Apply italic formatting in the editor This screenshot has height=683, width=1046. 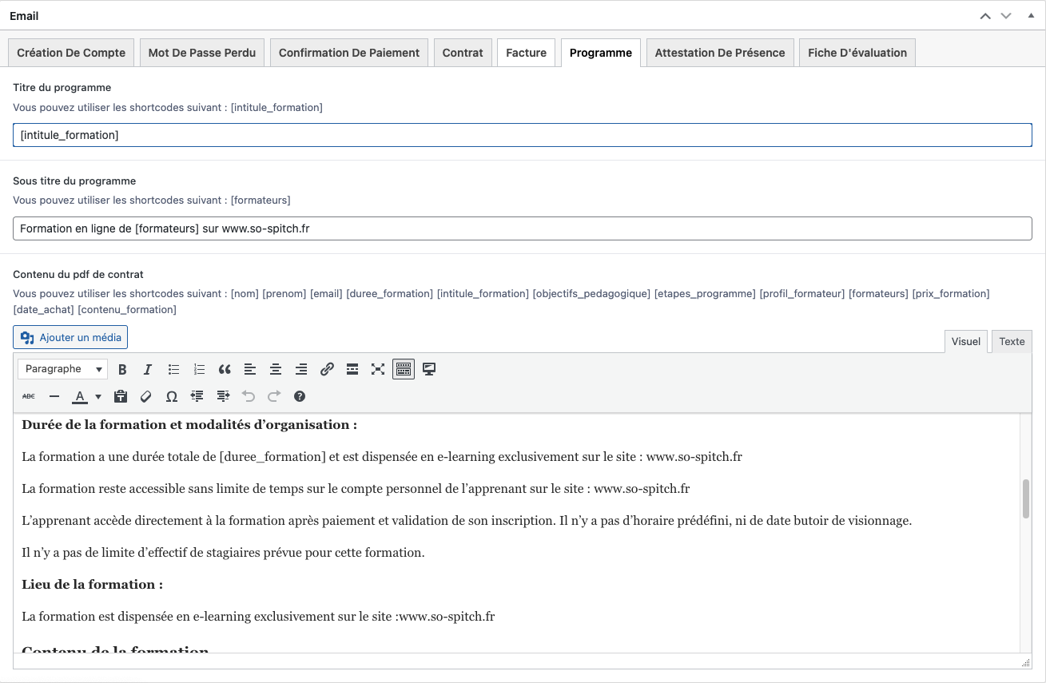(148, 368)
